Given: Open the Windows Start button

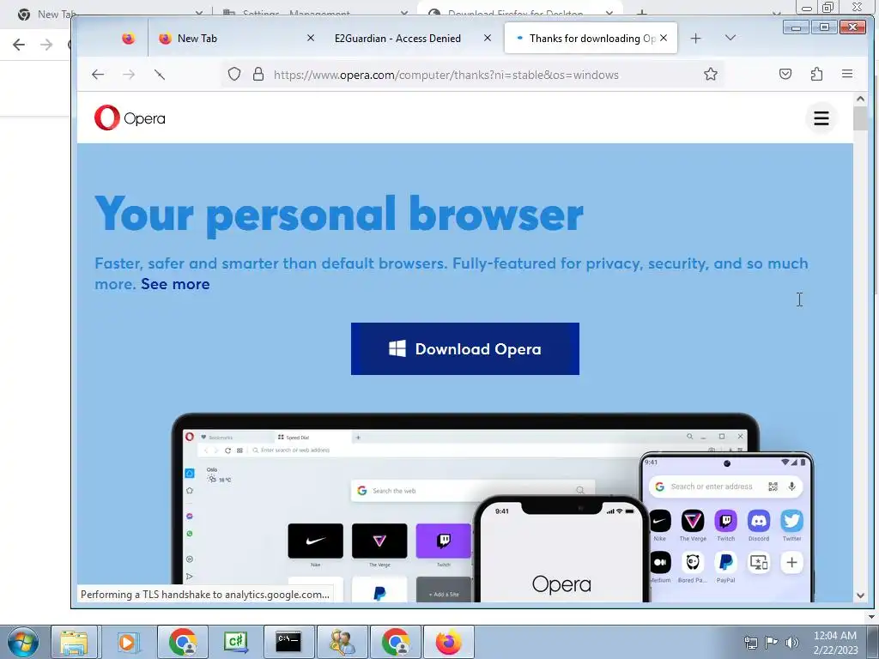Looking at the screenshot, I should pyautogui.click(x=22, y=642).
